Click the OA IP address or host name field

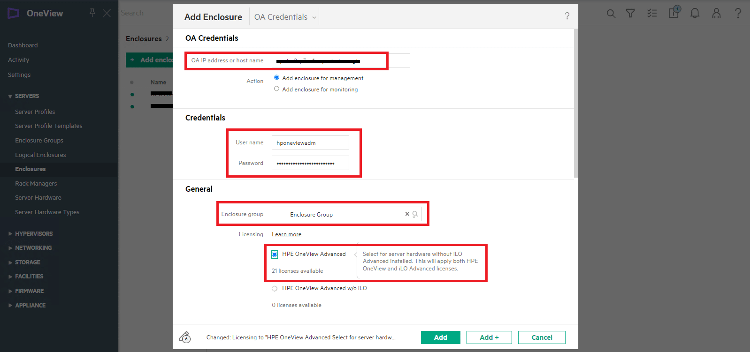click(x=341, y=60)
